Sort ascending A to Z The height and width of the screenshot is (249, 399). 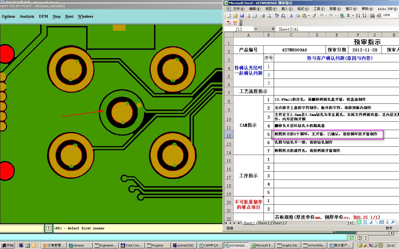click(358, 15)
